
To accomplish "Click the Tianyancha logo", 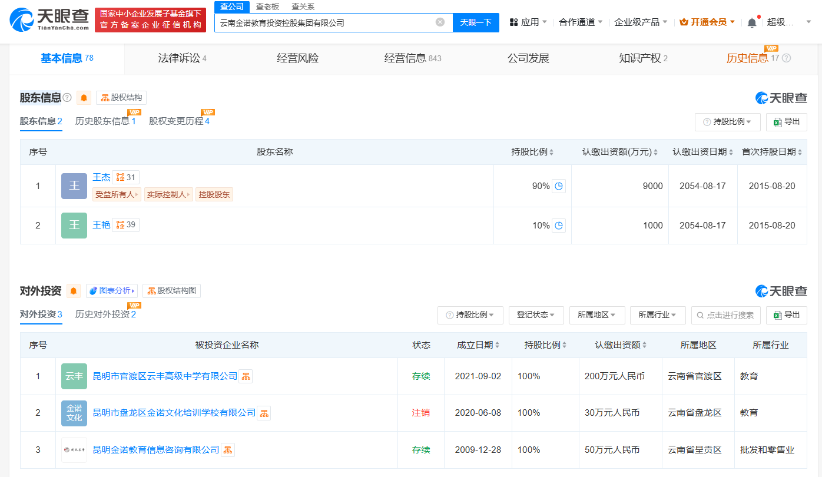I will click(49, 20).
